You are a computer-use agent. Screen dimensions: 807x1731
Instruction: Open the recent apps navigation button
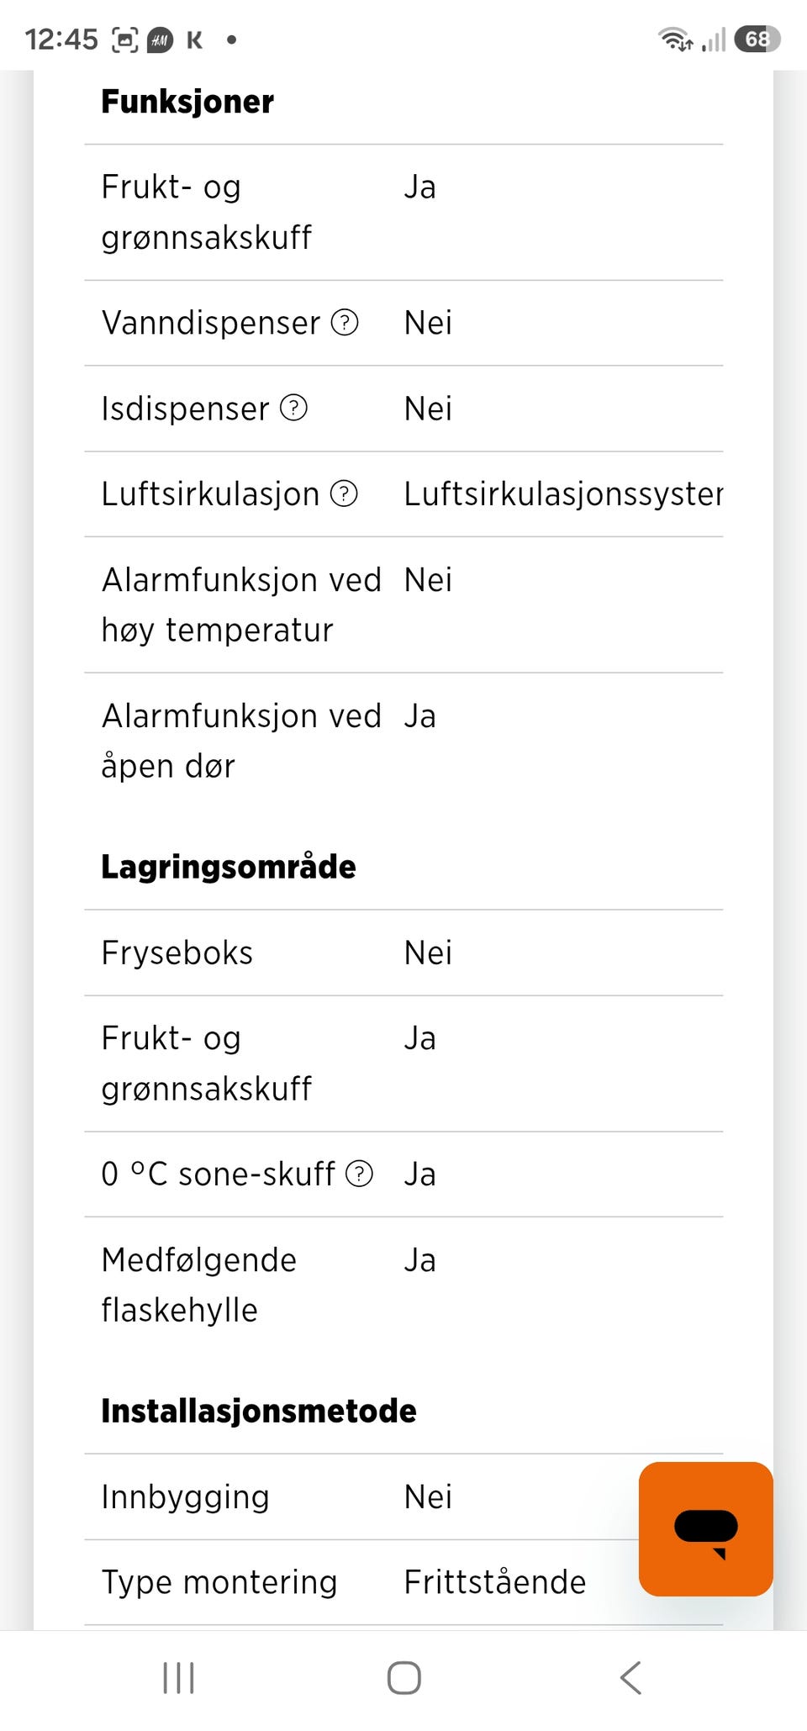point(178,1678)
